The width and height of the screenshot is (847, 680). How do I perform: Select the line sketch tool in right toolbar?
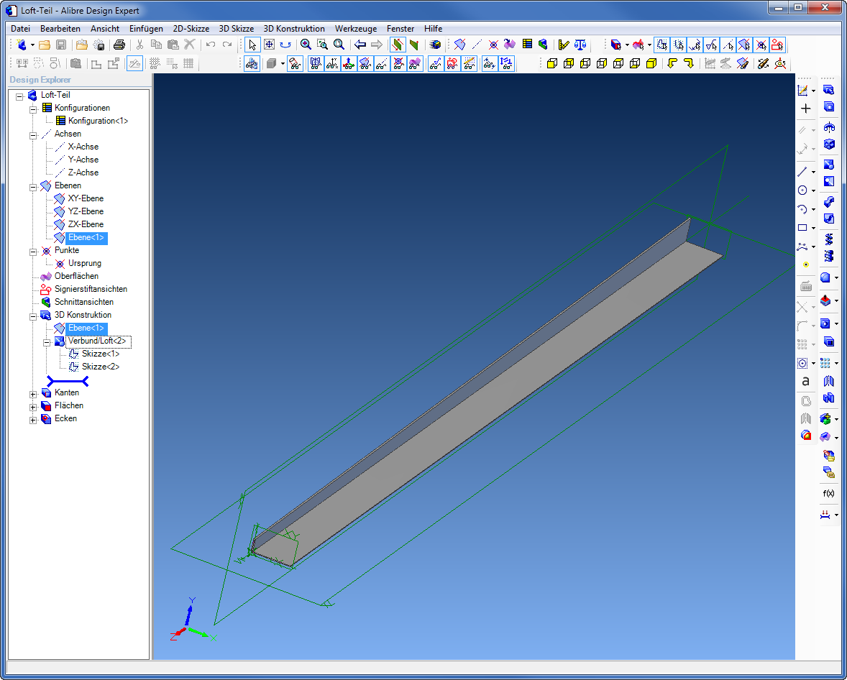802,172
